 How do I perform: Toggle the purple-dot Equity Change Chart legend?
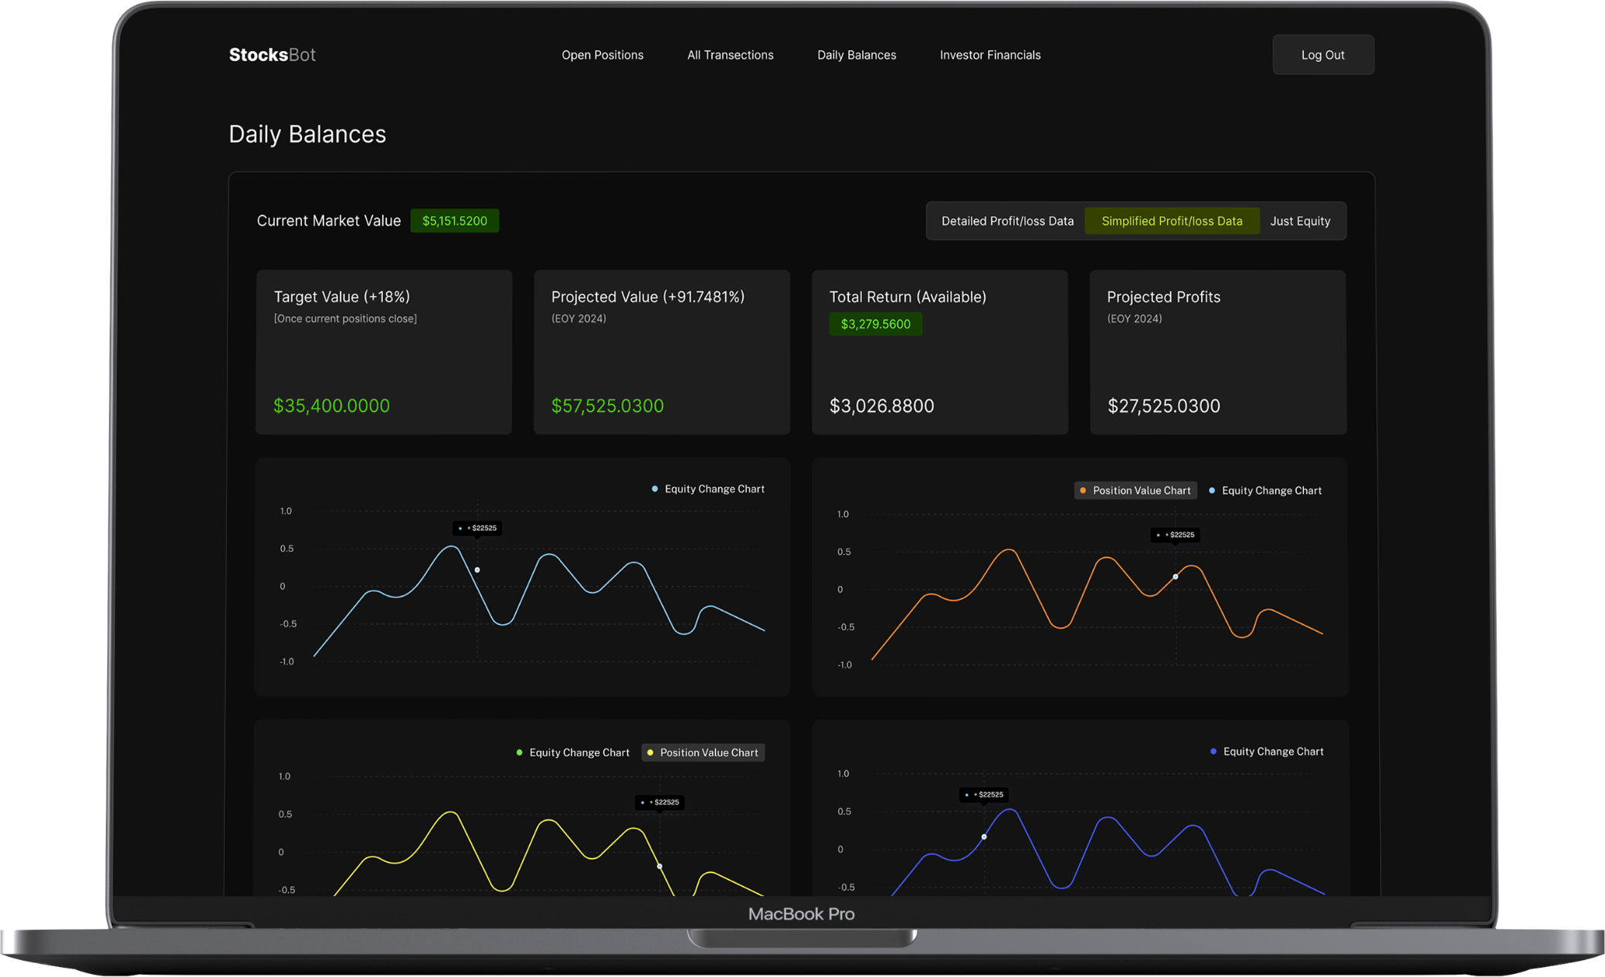(1266, 752)
